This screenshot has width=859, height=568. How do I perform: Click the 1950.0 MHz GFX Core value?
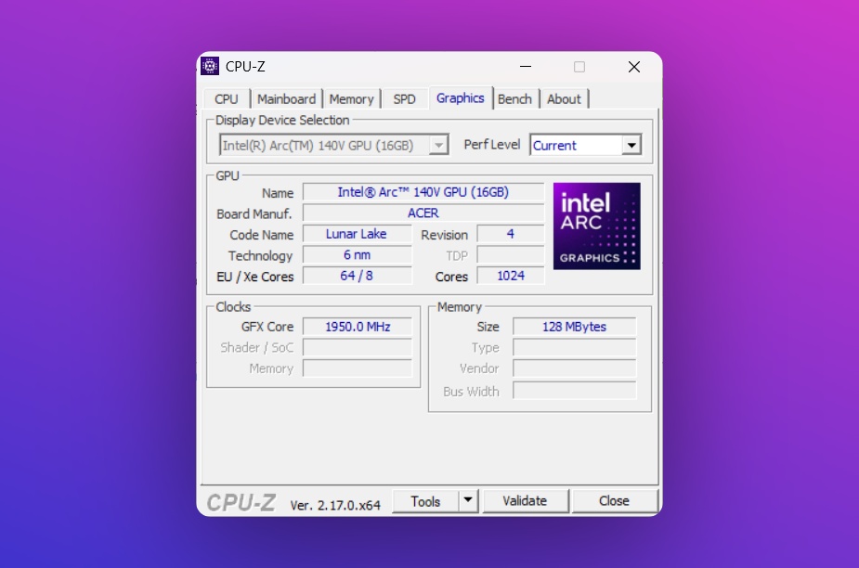coord(358,327)
